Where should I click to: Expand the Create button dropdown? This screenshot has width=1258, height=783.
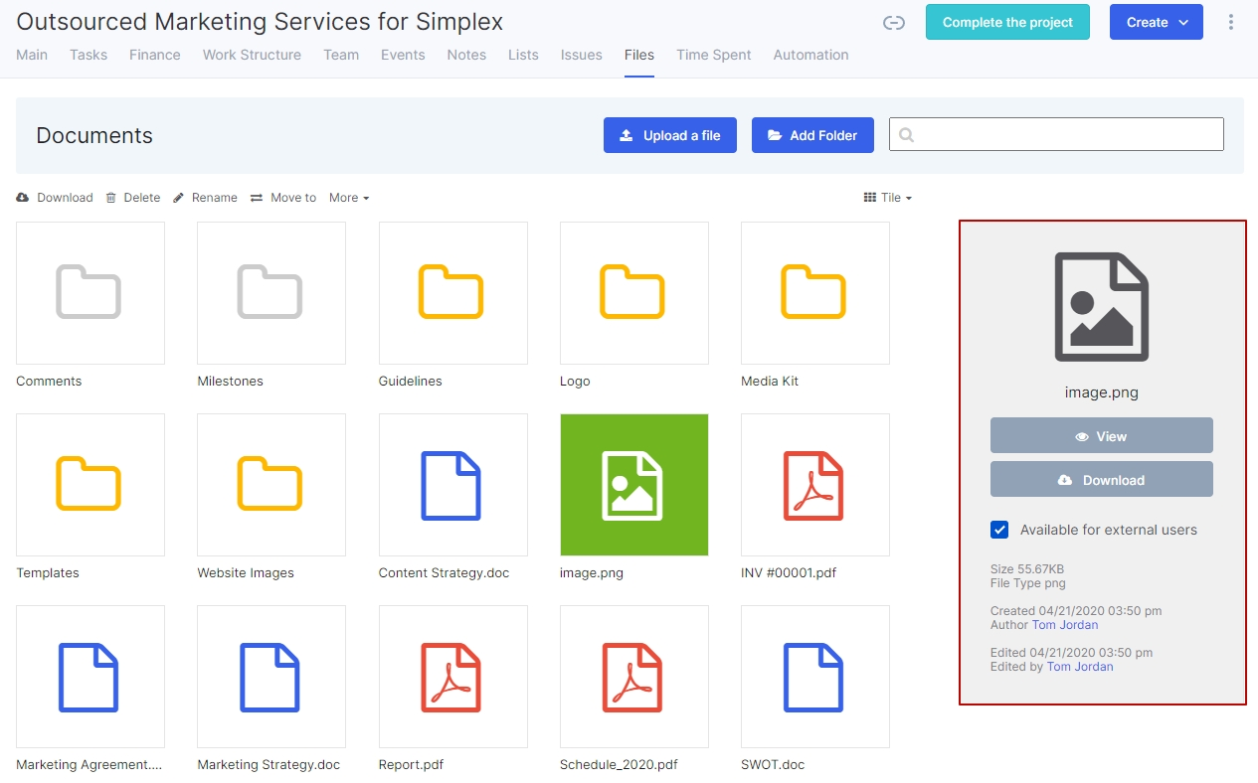[x=1156, y=22]
